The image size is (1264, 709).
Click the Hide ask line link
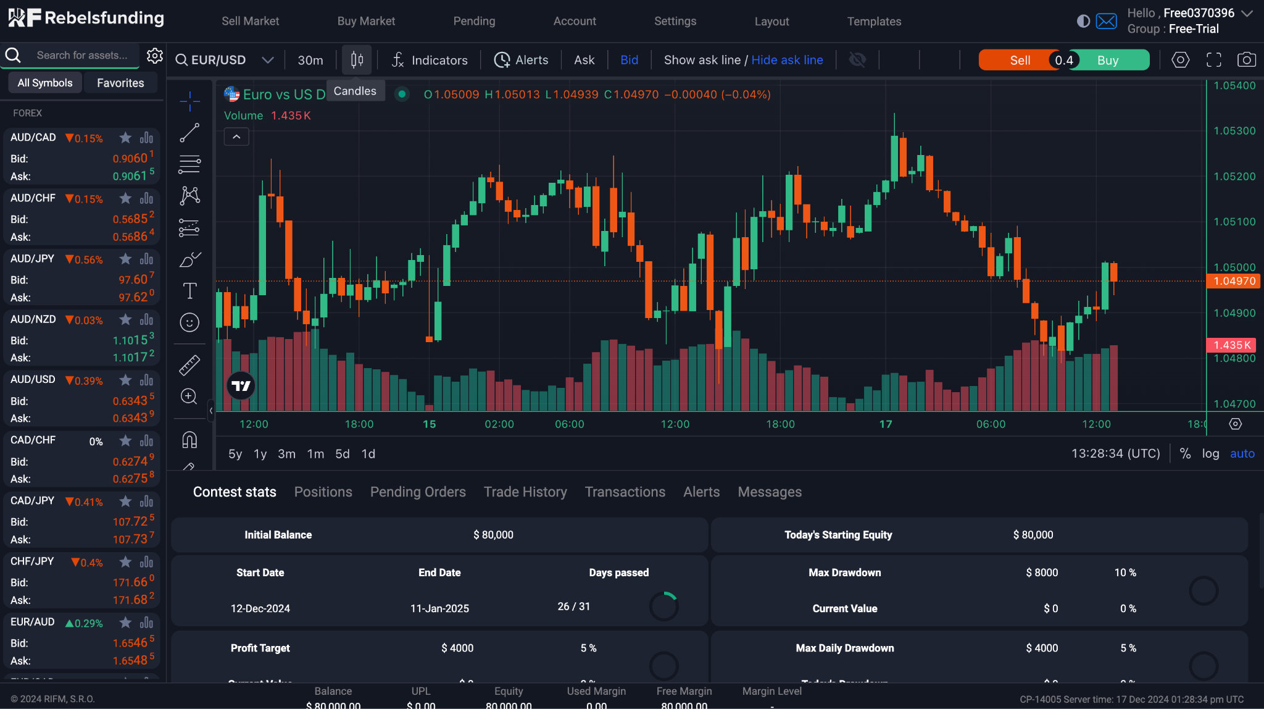point(787,60)
